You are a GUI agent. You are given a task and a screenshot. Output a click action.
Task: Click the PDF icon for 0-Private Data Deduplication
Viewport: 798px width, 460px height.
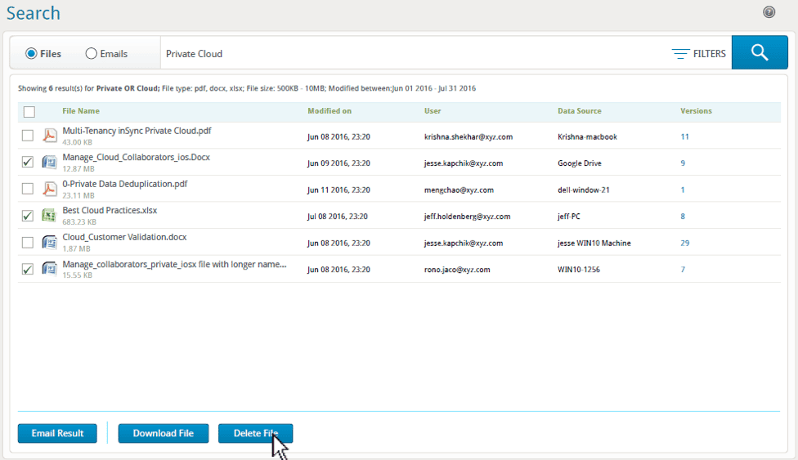point(50,189)
